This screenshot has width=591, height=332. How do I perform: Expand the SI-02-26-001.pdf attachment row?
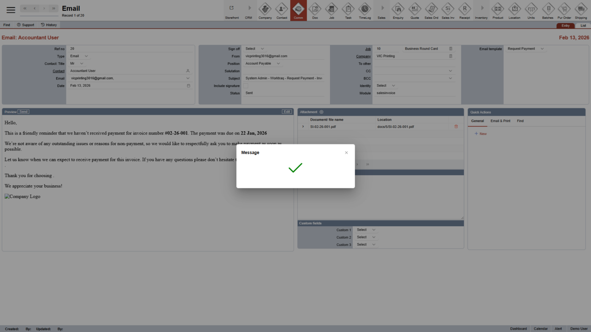(303, 126)
